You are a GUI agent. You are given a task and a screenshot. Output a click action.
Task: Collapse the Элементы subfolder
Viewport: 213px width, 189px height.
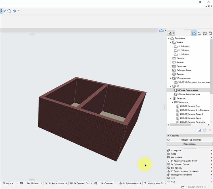coord(172,102)
